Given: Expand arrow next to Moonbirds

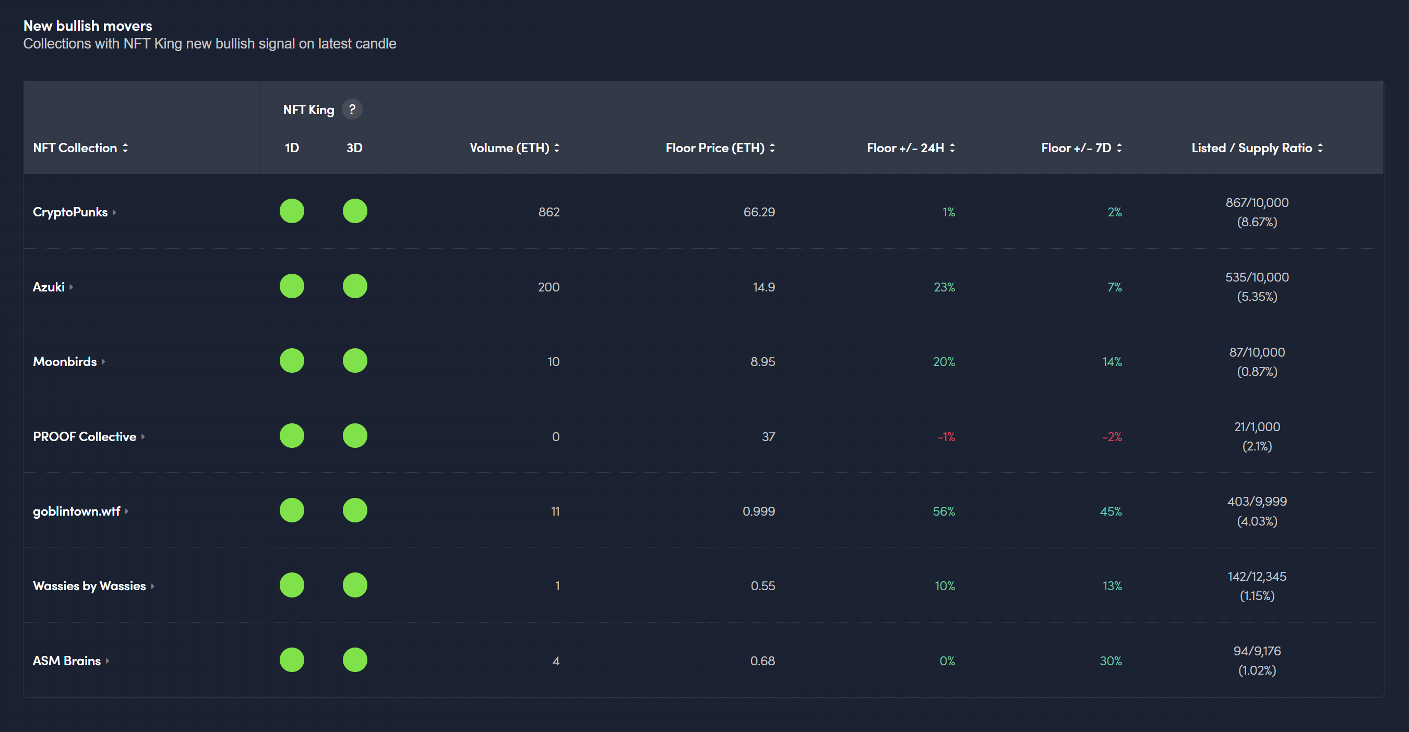Looking at the screenshot, I should click(x=103, y=362).
